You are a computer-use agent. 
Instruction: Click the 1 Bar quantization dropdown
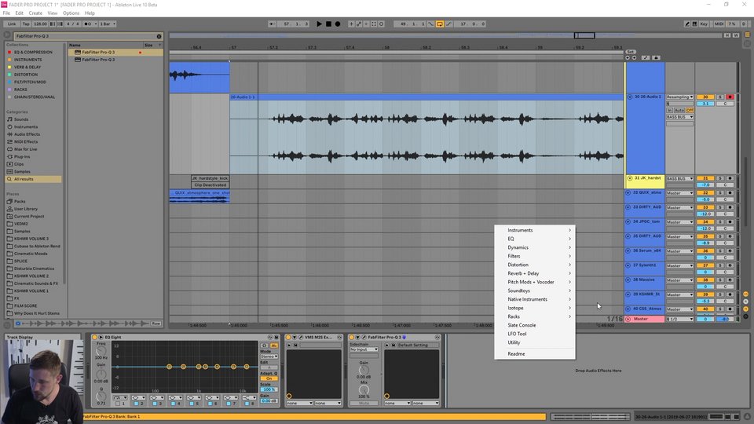(x=108, y=24)
